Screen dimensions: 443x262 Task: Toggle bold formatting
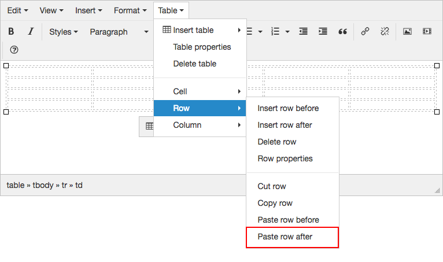(11, 32)
